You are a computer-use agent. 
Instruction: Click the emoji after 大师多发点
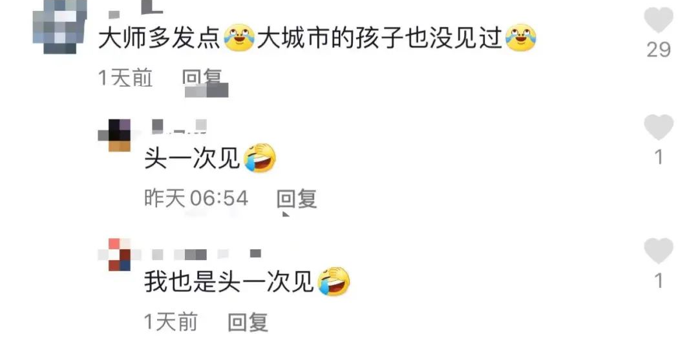point(239,38)
